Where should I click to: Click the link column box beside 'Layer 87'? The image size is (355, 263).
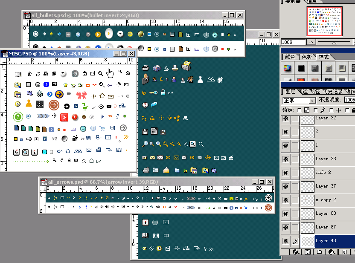pos(295,228)
